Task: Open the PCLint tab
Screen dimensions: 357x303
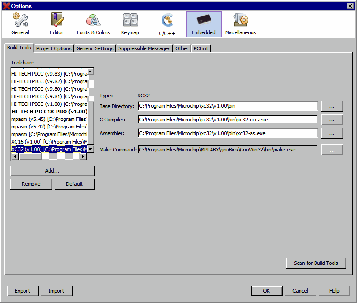Action: [201, 48]
